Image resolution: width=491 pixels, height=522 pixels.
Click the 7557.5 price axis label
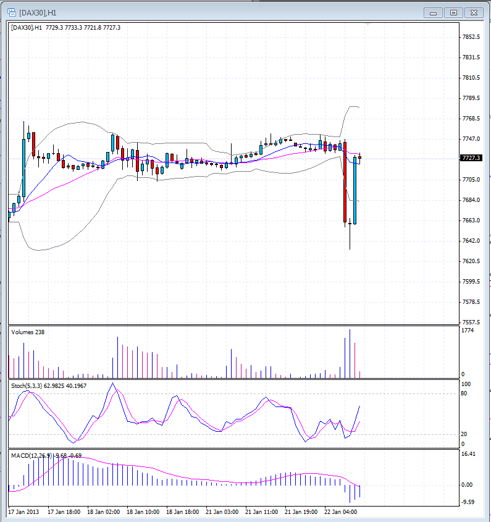pos(471,322)
